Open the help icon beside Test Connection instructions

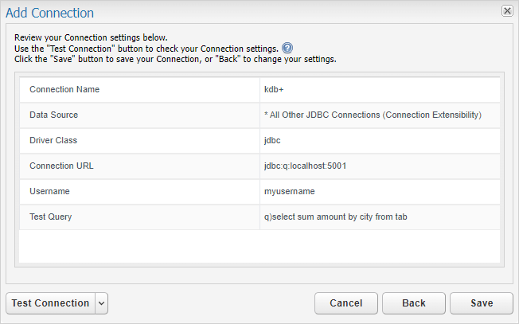point(287,48)
